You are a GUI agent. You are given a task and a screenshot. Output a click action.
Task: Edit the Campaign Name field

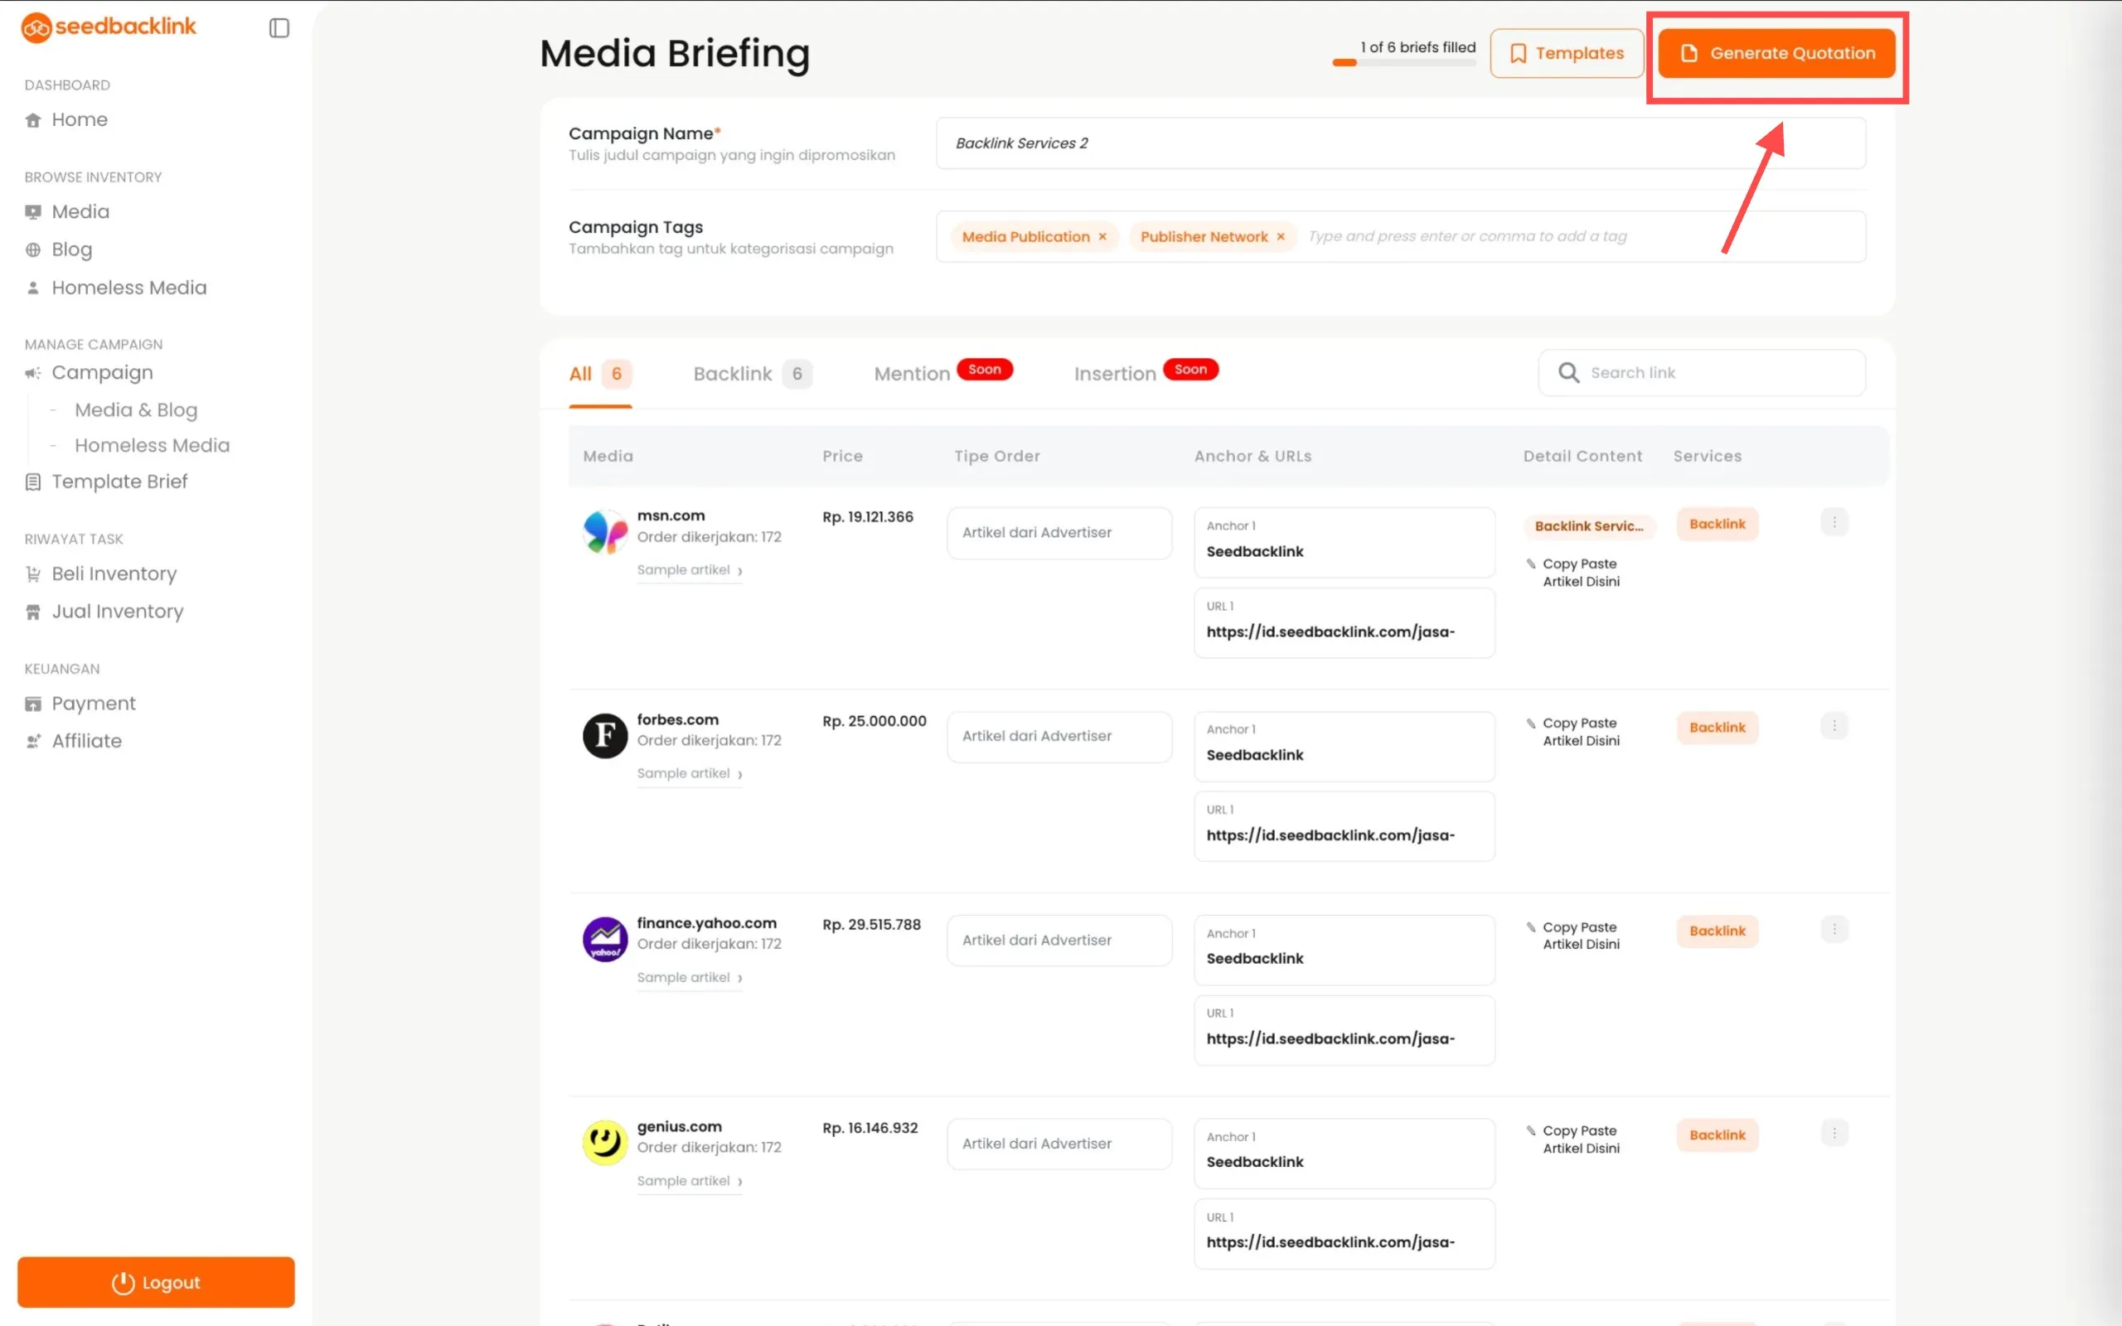(x=1400, y=143)
